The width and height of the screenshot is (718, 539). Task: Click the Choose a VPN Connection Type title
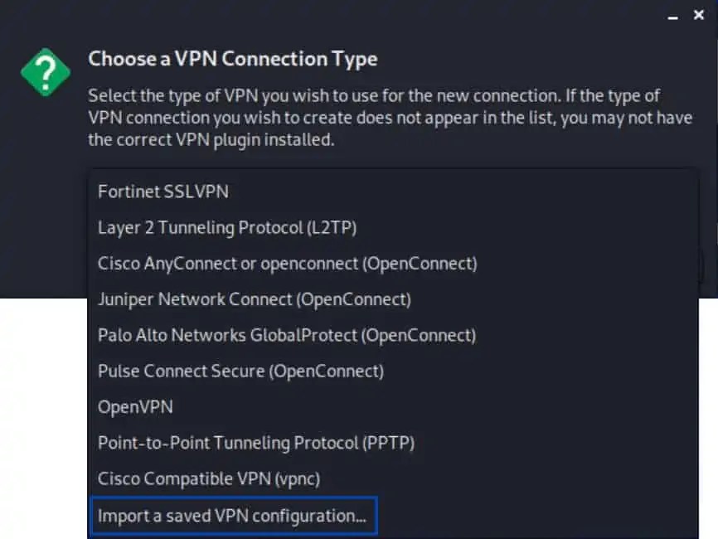click(232, 59)
